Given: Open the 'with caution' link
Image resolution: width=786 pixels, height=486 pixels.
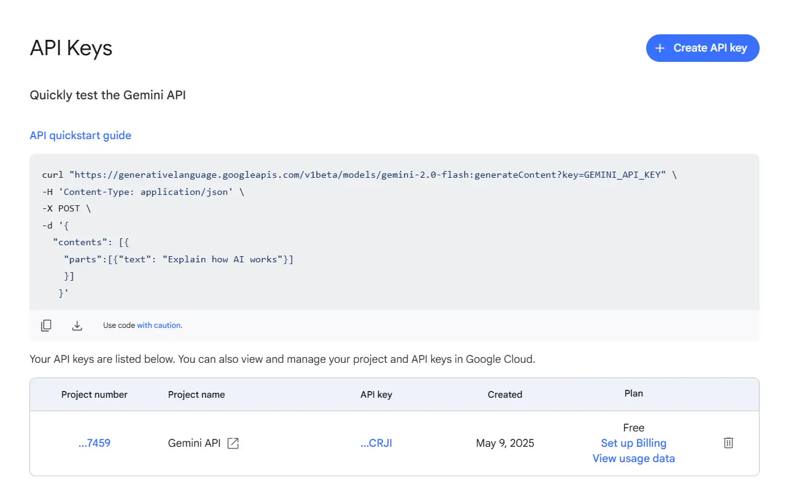Looking at the screenshot, I should [x=159, y=325].
